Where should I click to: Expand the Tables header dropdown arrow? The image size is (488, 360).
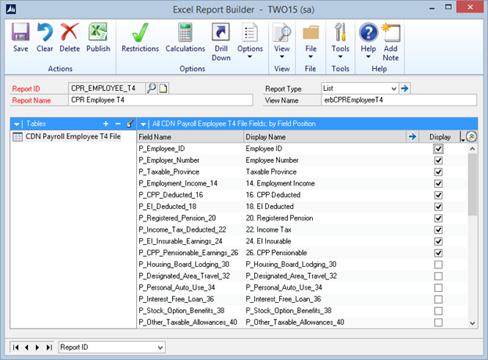(16, 124)
